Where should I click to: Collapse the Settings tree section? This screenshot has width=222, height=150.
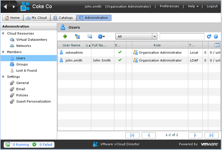pos(3,77)
